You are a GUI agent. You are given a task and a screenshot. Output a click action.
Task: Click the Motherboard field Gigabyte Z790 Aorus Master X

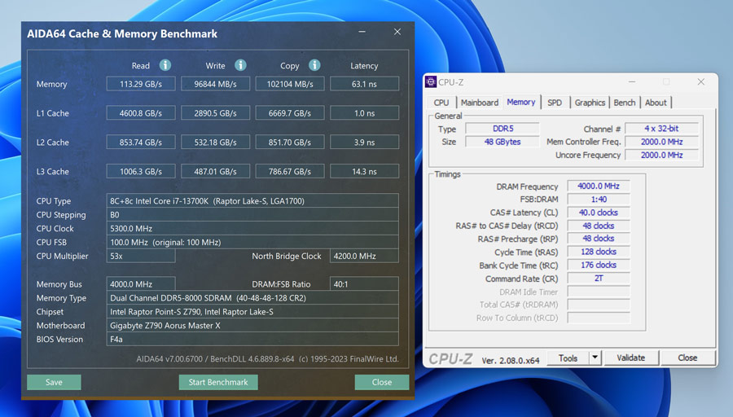point(252,325)
